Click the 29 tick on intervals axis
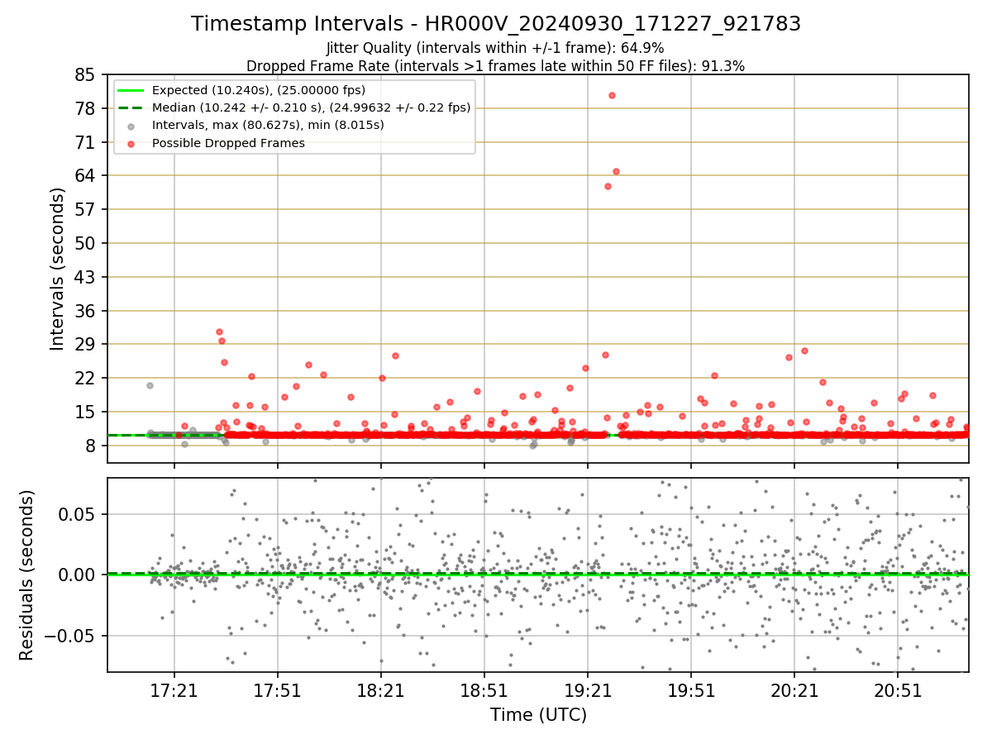This screenshot has height=744, width=992. click(x=86, y=344)
